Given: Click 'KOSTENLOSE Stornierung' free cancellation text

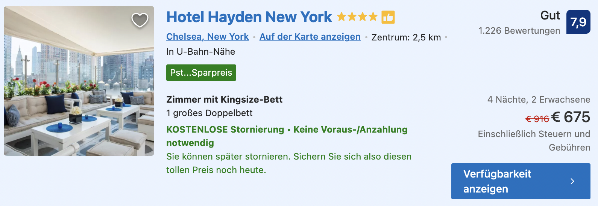Looking at the screenshot, I should pos(225,130).
